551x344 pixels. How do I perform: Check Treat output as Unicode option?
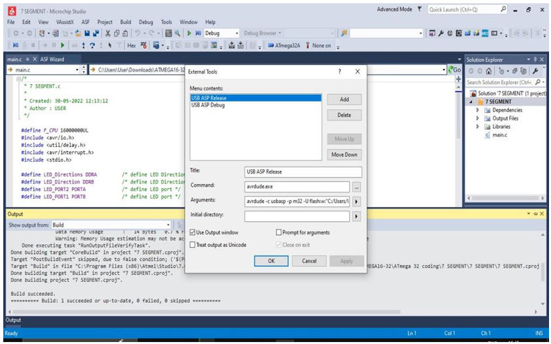point(193,244)
